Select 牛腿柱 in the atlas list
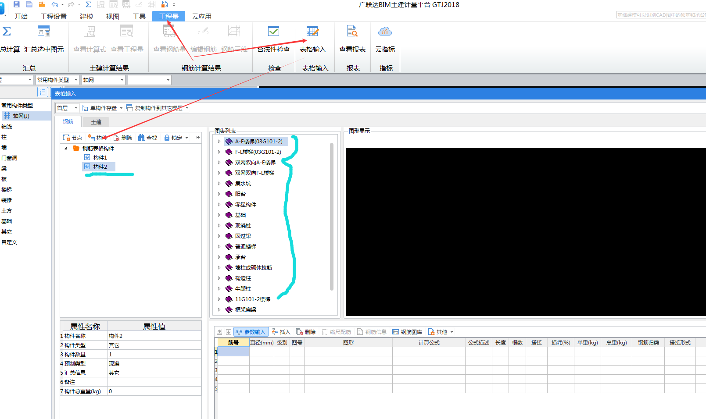706x419 pixels. (243, 288)
